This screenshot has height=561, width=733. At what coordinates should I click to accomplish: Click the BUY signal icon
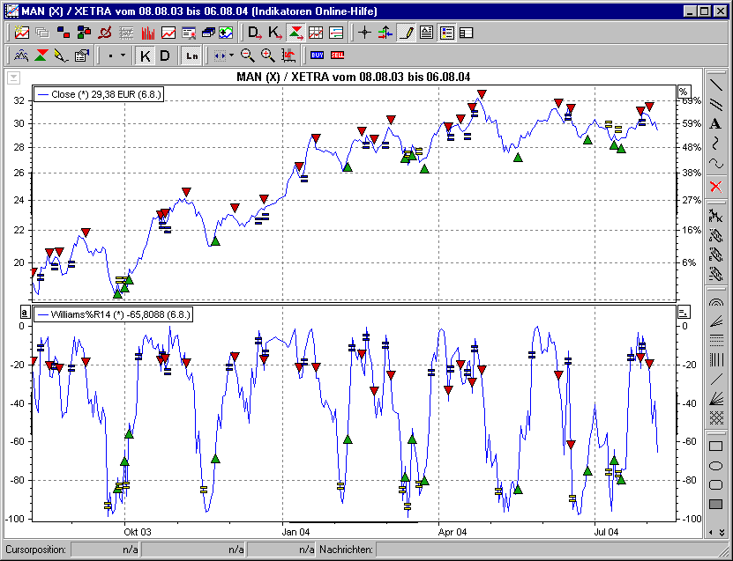pyautogui.click(x=318, y=55)
